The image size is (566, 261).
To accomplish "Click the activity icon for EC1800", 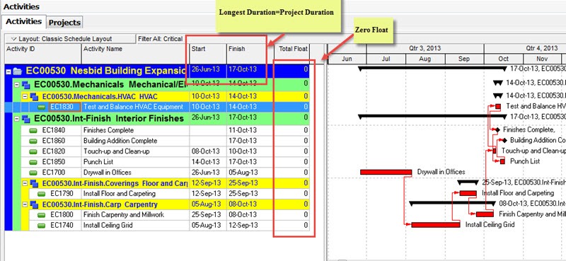I will (42, 215).
